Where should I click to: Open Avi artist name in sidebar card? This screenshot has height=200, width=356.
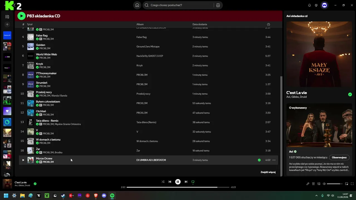pyautogui.click(x=291, y=152)
